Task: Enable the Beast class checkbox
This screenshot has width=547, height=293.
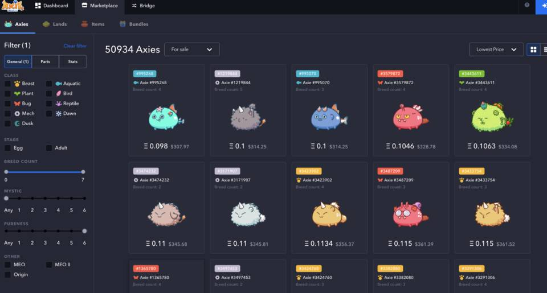Action: pos(7,84)
